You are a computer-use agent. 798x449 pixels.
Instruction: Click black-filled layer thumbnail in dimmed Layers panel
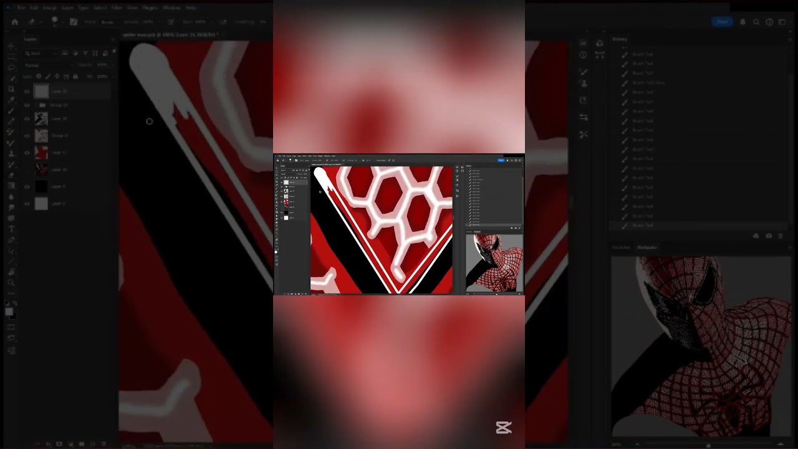tap(41, 186)
